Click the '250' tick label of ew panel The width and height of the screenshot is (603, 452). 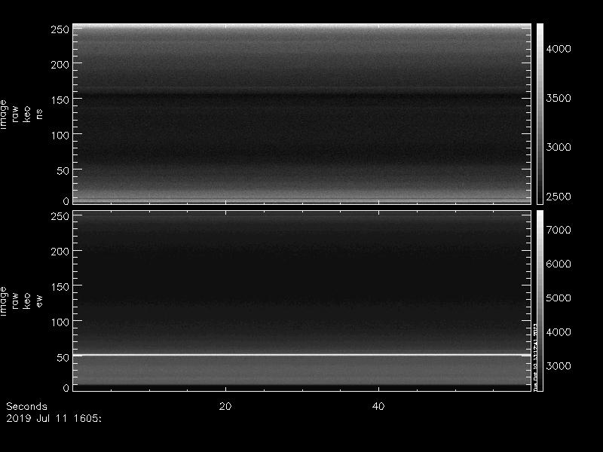coord(60,216)
